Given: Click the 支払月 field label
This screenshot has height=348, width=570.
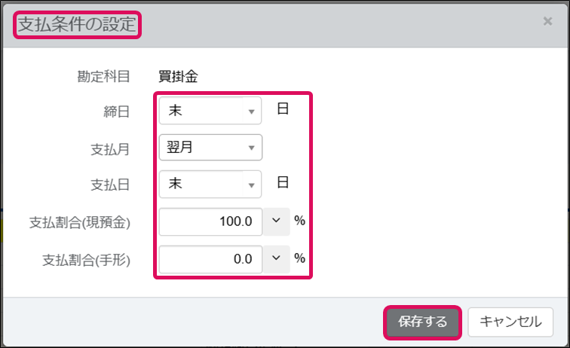Looking at the screenshot, I should click(x=110, y=149).
